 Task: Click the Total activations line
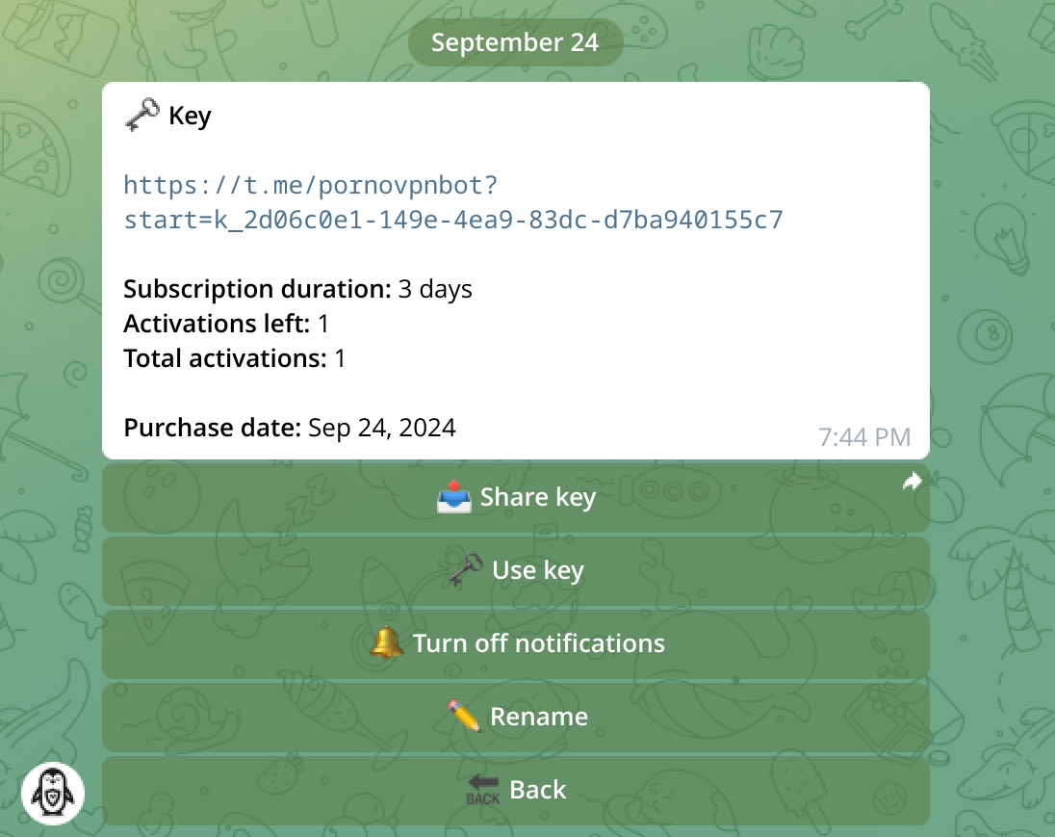[234, 358]
